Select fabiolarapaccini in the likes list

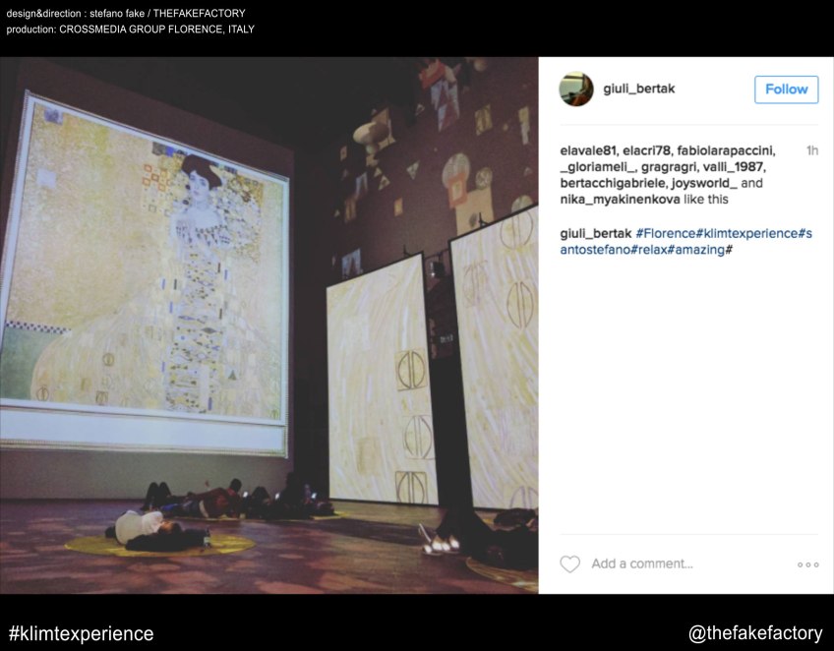point(725,150)
